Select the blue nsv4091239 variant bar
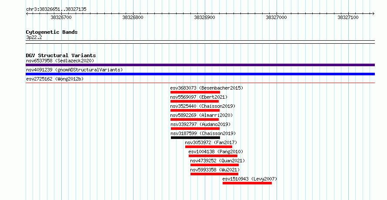This screenshot has height=200, width=387. (x=200, y=74)
